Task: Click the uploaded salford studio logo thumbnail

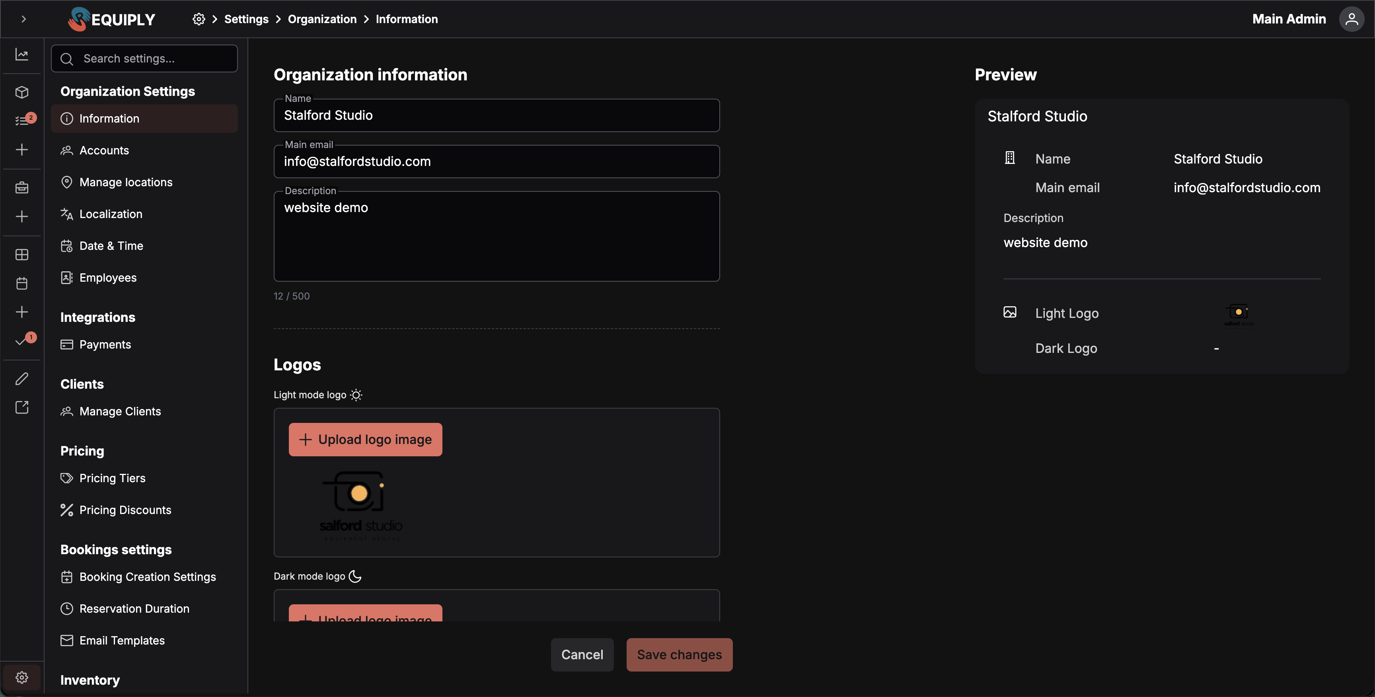Action: [361, 506]
